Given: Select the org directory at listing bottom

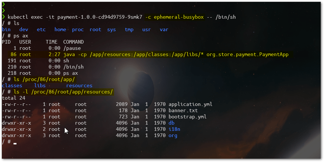Looking at the screenshot, I should pos(173,136).
